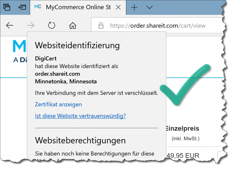The height and width of the screenshot is (172, 236).
Task: Close the MyCommerce Online St tab
Action: [x=118, y=7]
